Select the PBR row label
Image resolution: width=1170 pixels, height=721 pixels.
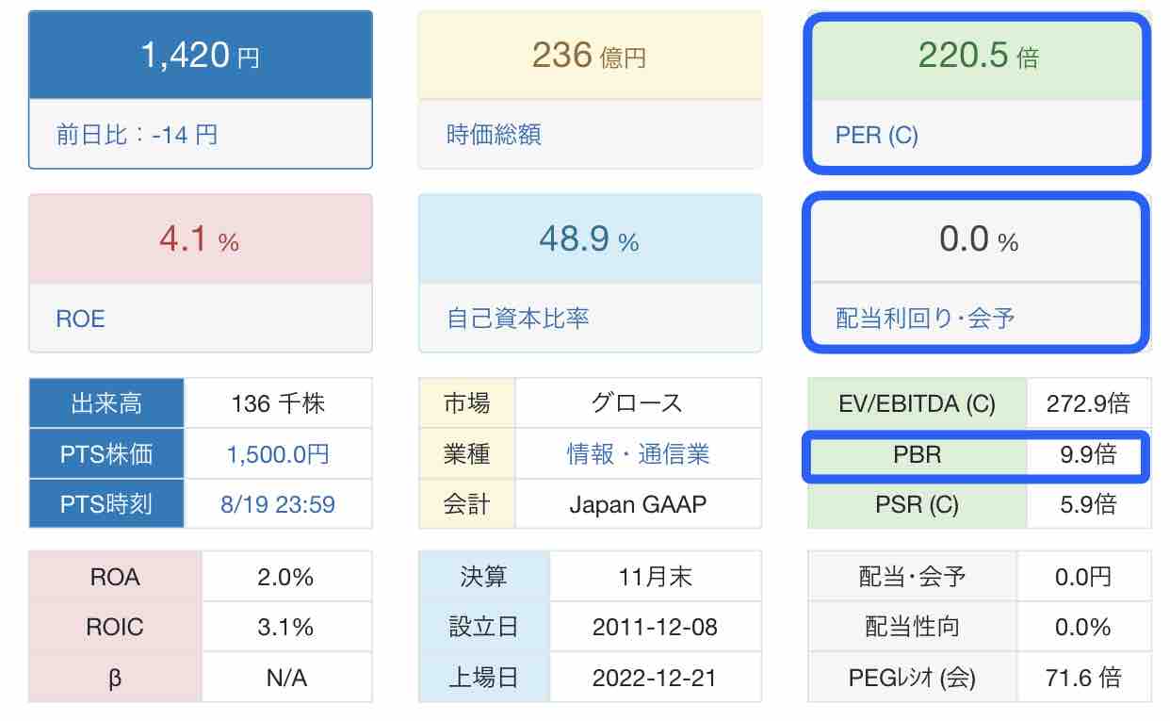click(x=917, y=455)
